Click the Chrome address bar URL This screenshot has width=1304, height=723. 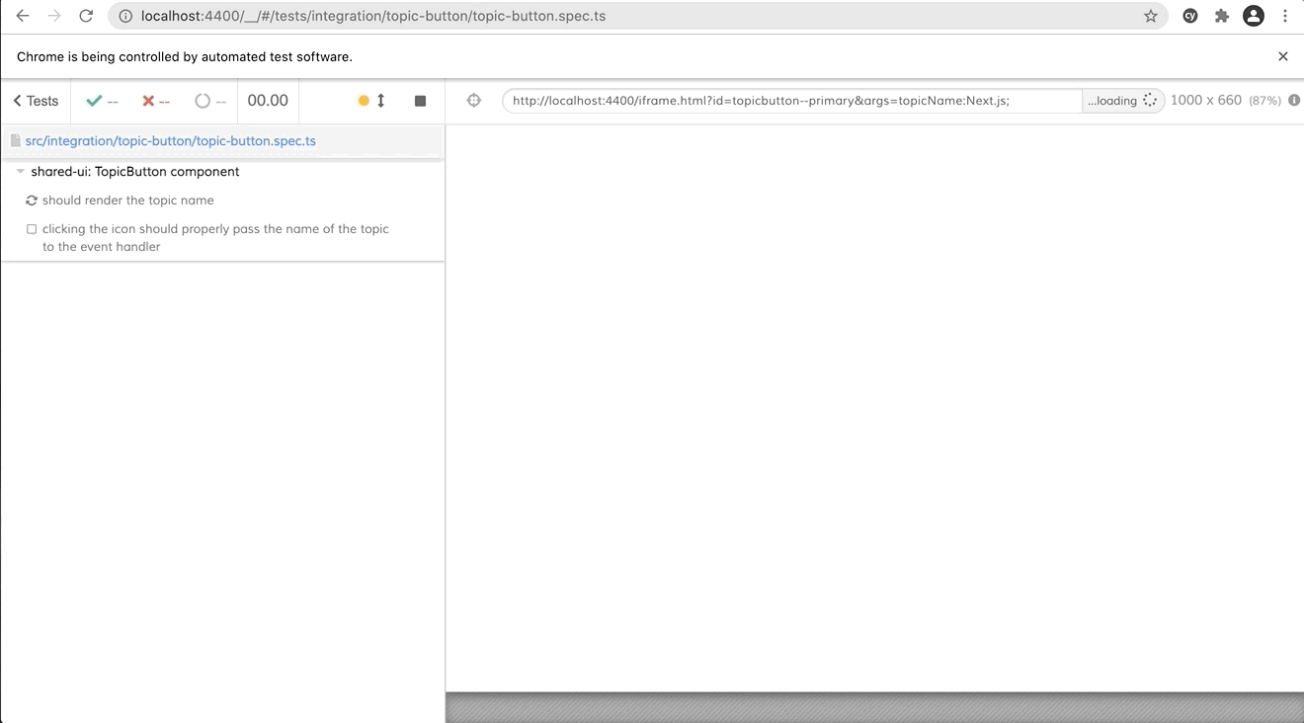click(373, 16)
